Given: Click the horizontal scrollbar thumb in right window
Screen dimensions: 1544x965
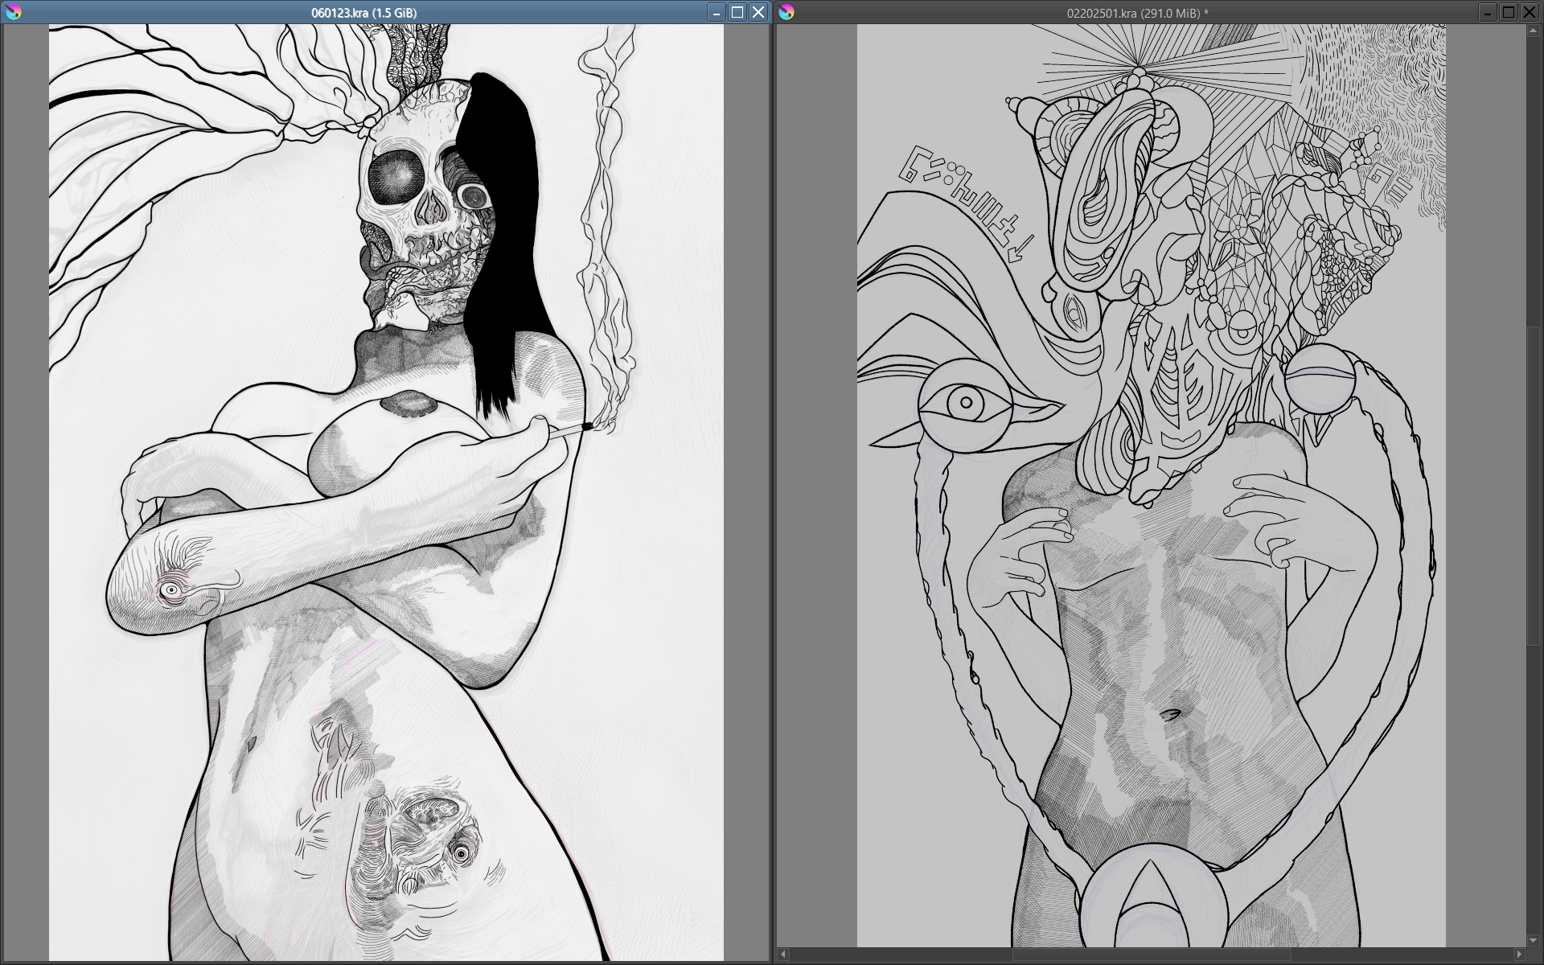Looking at the screenshot, I should pyautogui.click(x=1150, y=955).
